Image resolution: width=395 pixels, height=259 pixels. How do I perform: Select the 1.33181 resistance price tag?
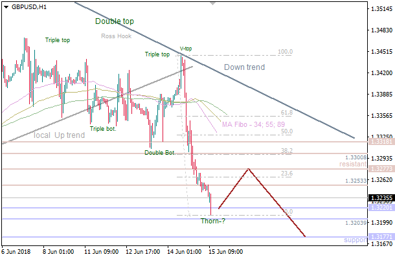tap(379, 141)
